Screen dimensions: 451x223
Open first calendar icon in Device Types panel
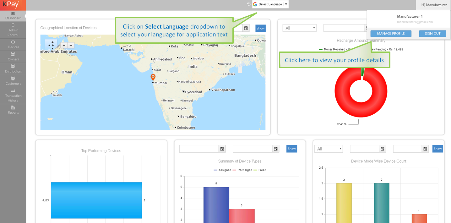[222, 149]
